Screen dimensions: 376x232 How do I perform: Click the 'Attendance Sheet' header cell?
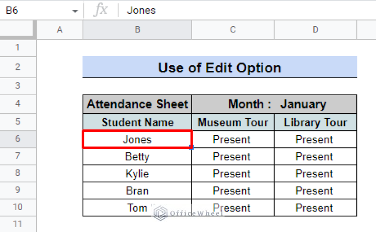point(137,104)
